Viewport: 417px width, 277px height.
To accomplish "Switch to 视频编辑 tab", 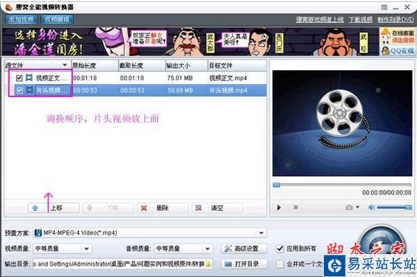I will coord(57,19).
